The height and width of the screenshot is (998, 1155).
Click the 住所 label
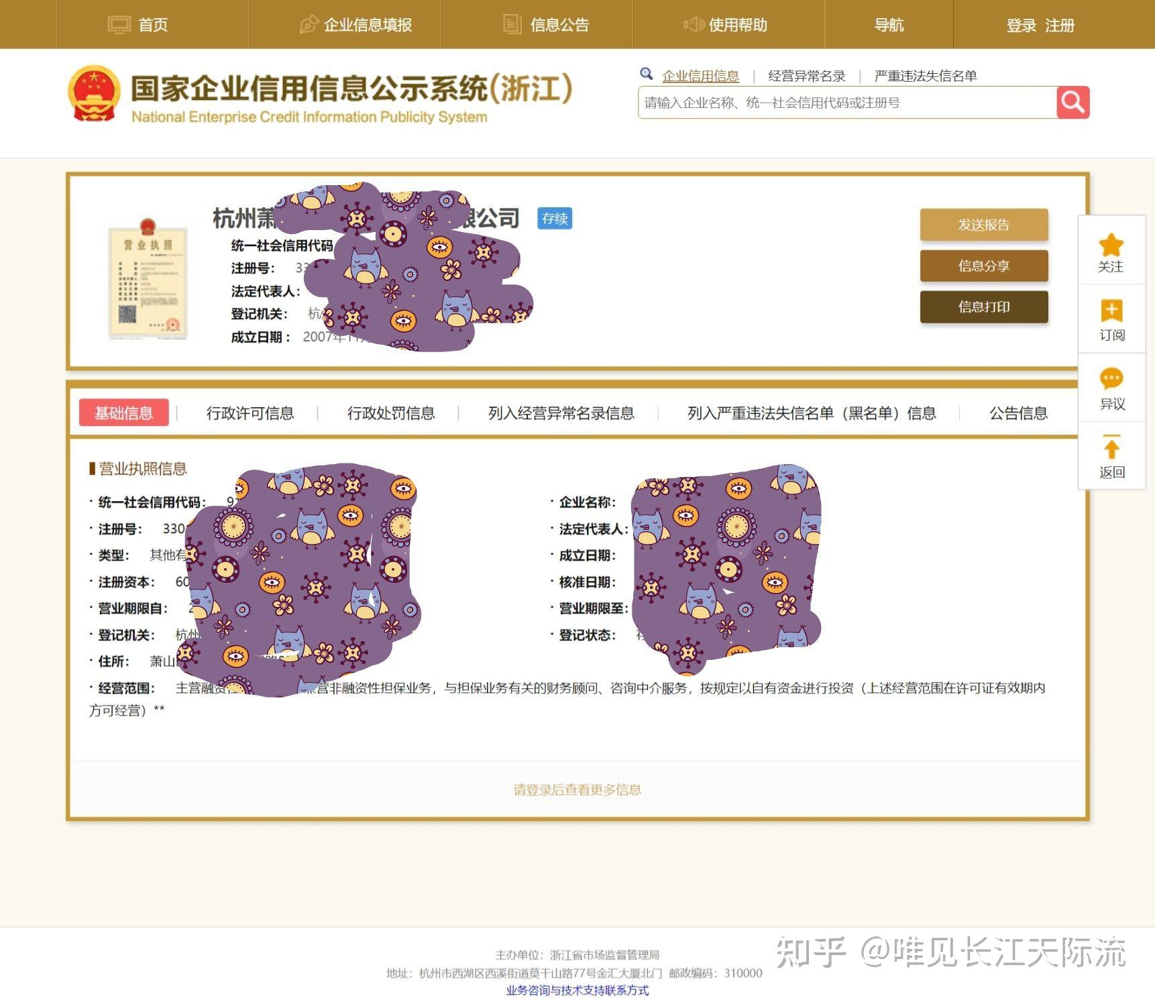[x=113, y=661]
